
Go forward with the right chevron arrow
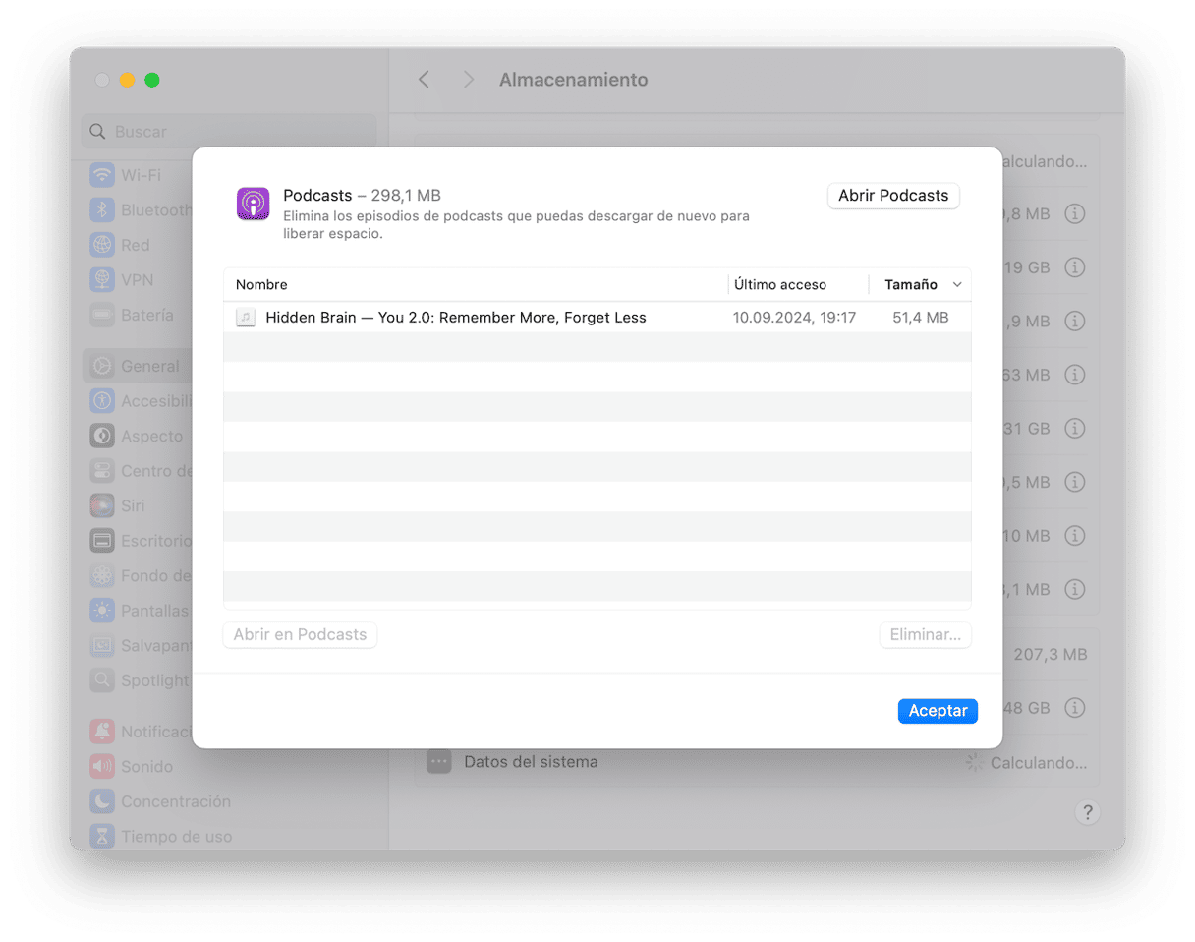pos(469,80)
